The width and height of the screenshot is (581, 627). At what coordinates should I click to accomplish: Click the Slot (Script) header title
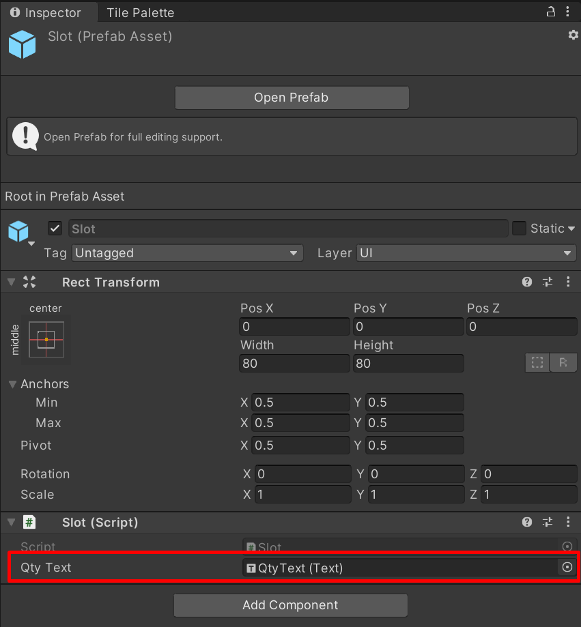[100, 523]
